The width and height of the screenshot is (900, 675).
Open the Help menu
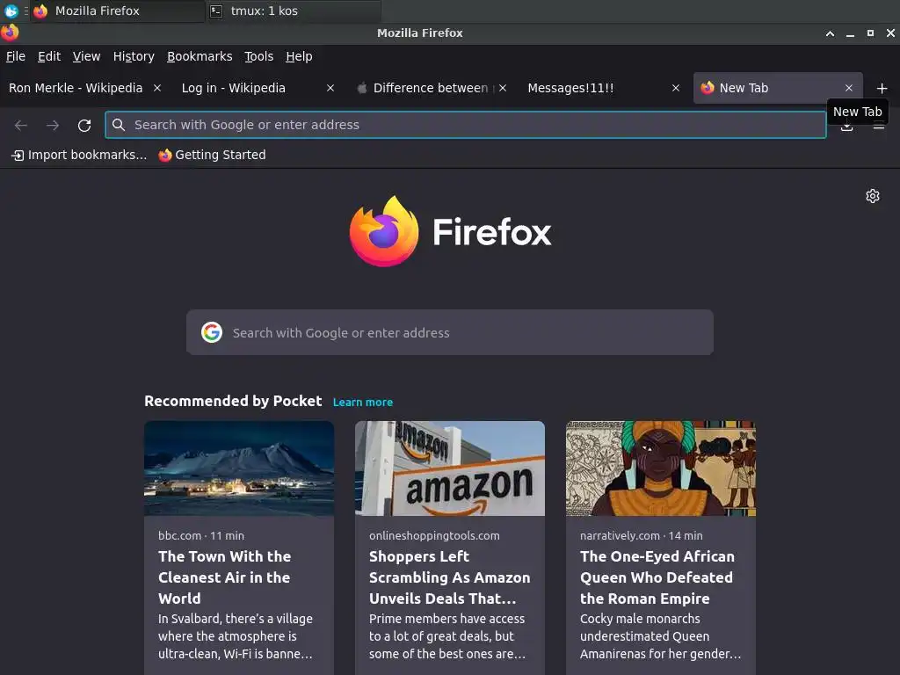pyautogui.click(x=299, y=56)
